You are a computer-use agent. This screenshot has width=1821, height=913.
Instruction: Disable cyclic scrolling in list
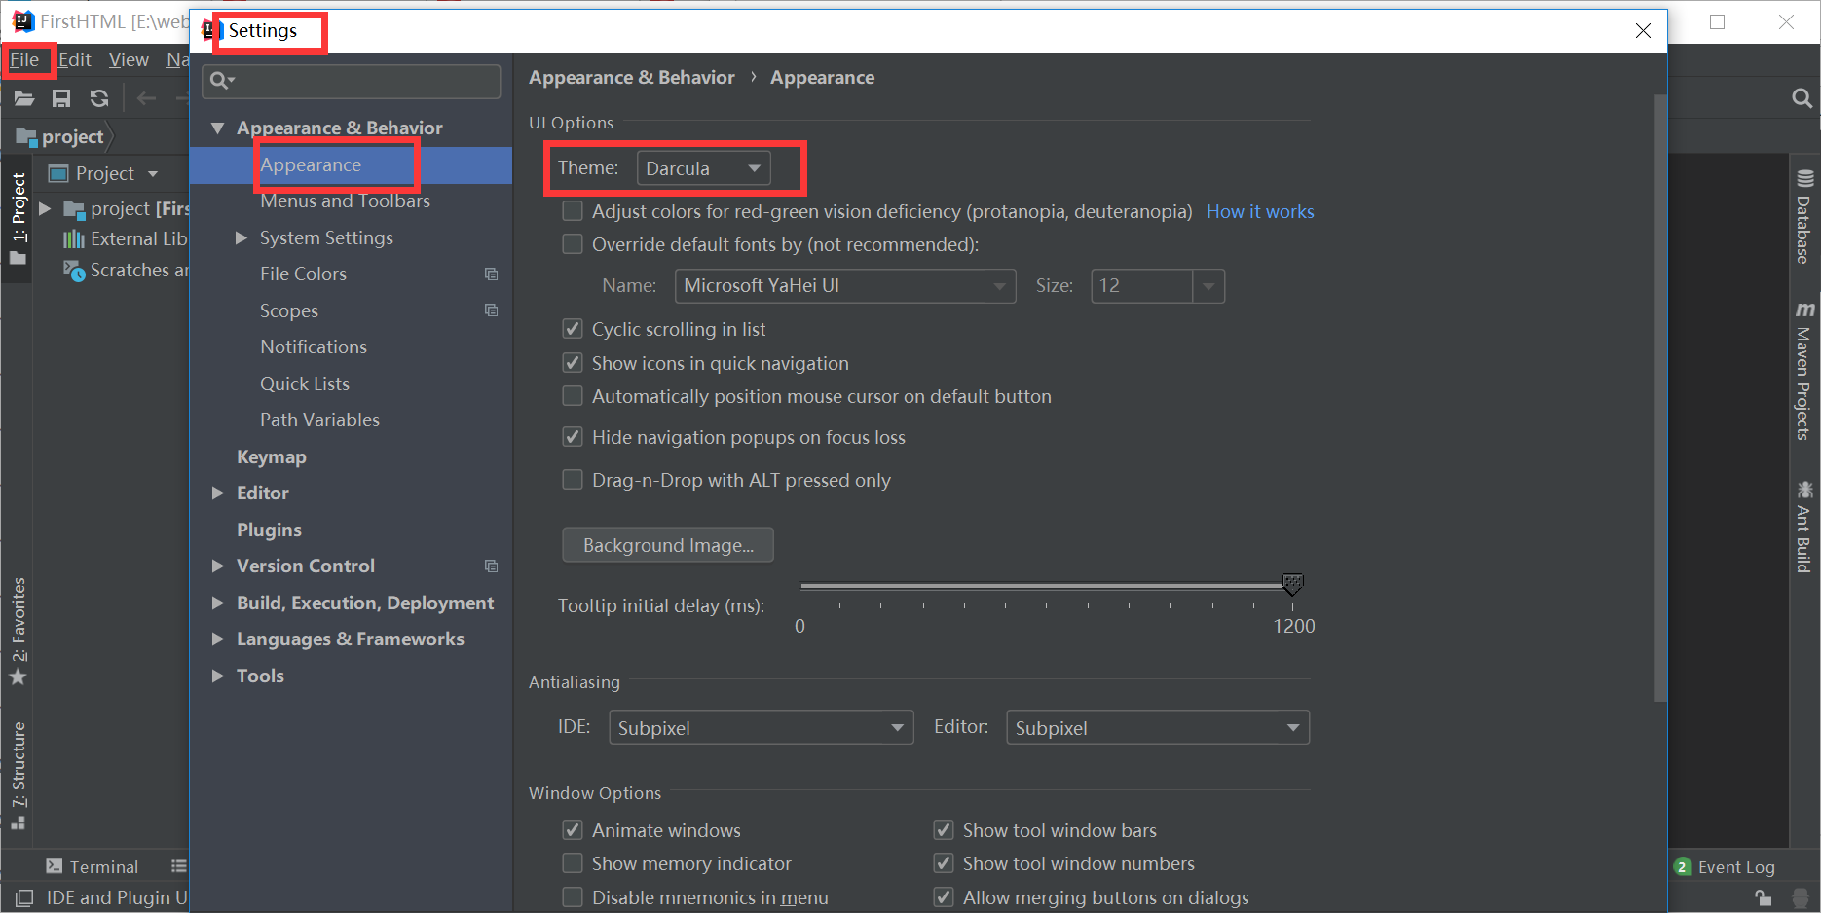click(573, 329)
